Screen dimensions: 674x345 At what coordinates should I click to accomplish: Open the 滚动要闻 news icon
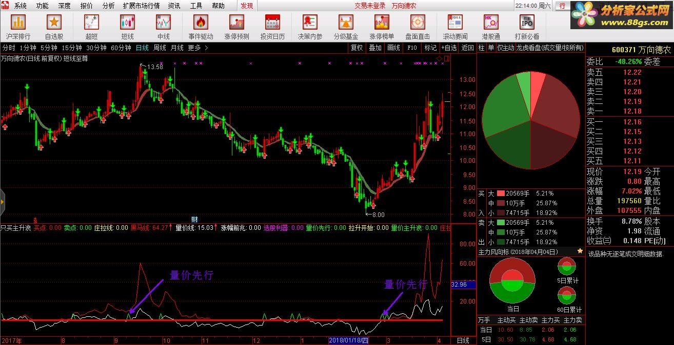tap(455, 22)
